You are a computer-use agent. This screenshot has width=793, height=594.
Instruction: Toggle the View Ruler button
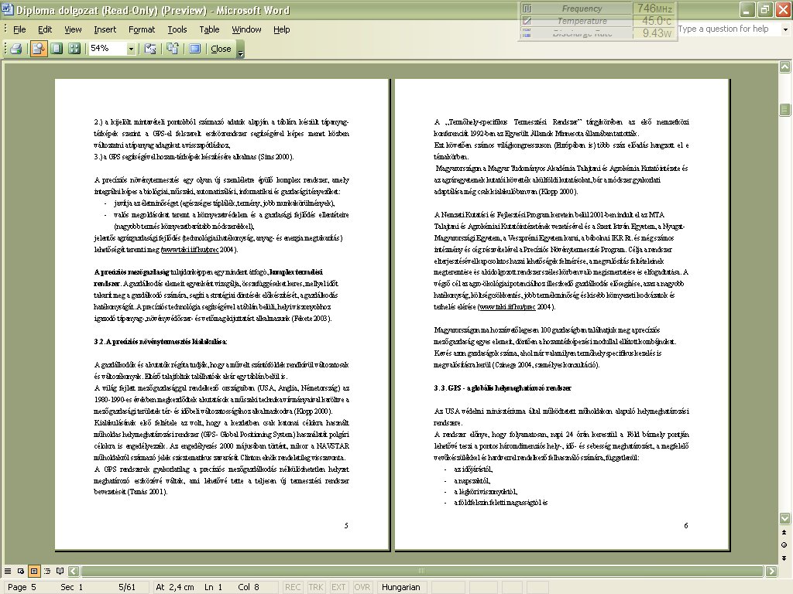click(x=150, y=49)
